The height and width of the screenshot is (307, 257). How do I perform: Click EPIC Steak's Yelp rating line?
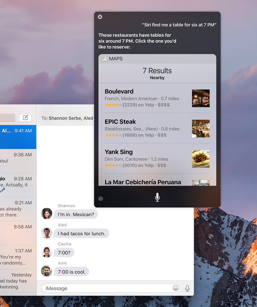[136, 135]
